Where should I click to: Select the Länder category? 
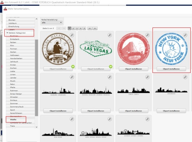[13, 78]
